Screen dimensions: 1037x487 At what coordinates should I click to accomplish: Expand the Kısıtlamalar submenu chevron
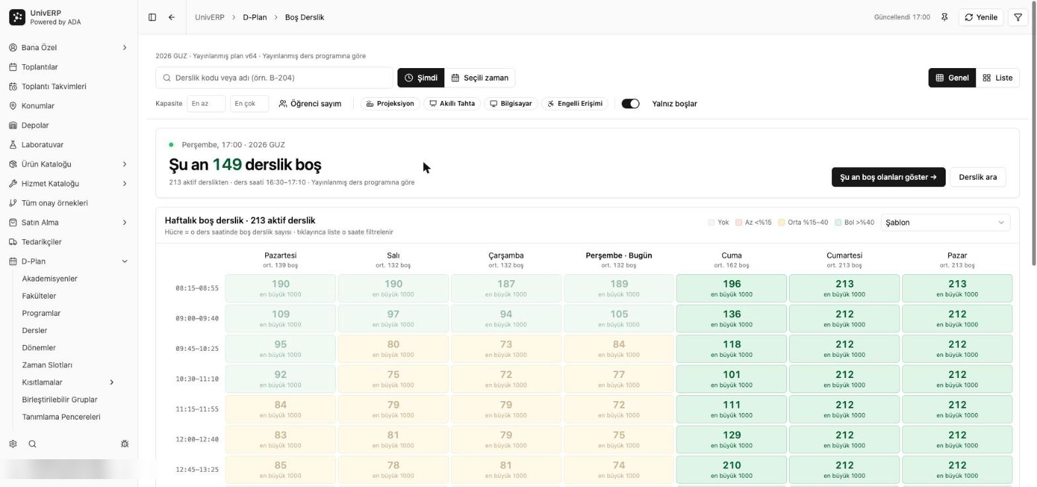112,383
